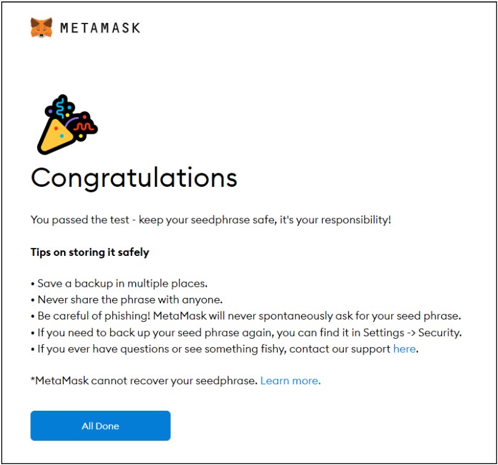Click the "Save a backup in multiple places" tip
This screenshot has height=465, width=498.
coord(122,284)
